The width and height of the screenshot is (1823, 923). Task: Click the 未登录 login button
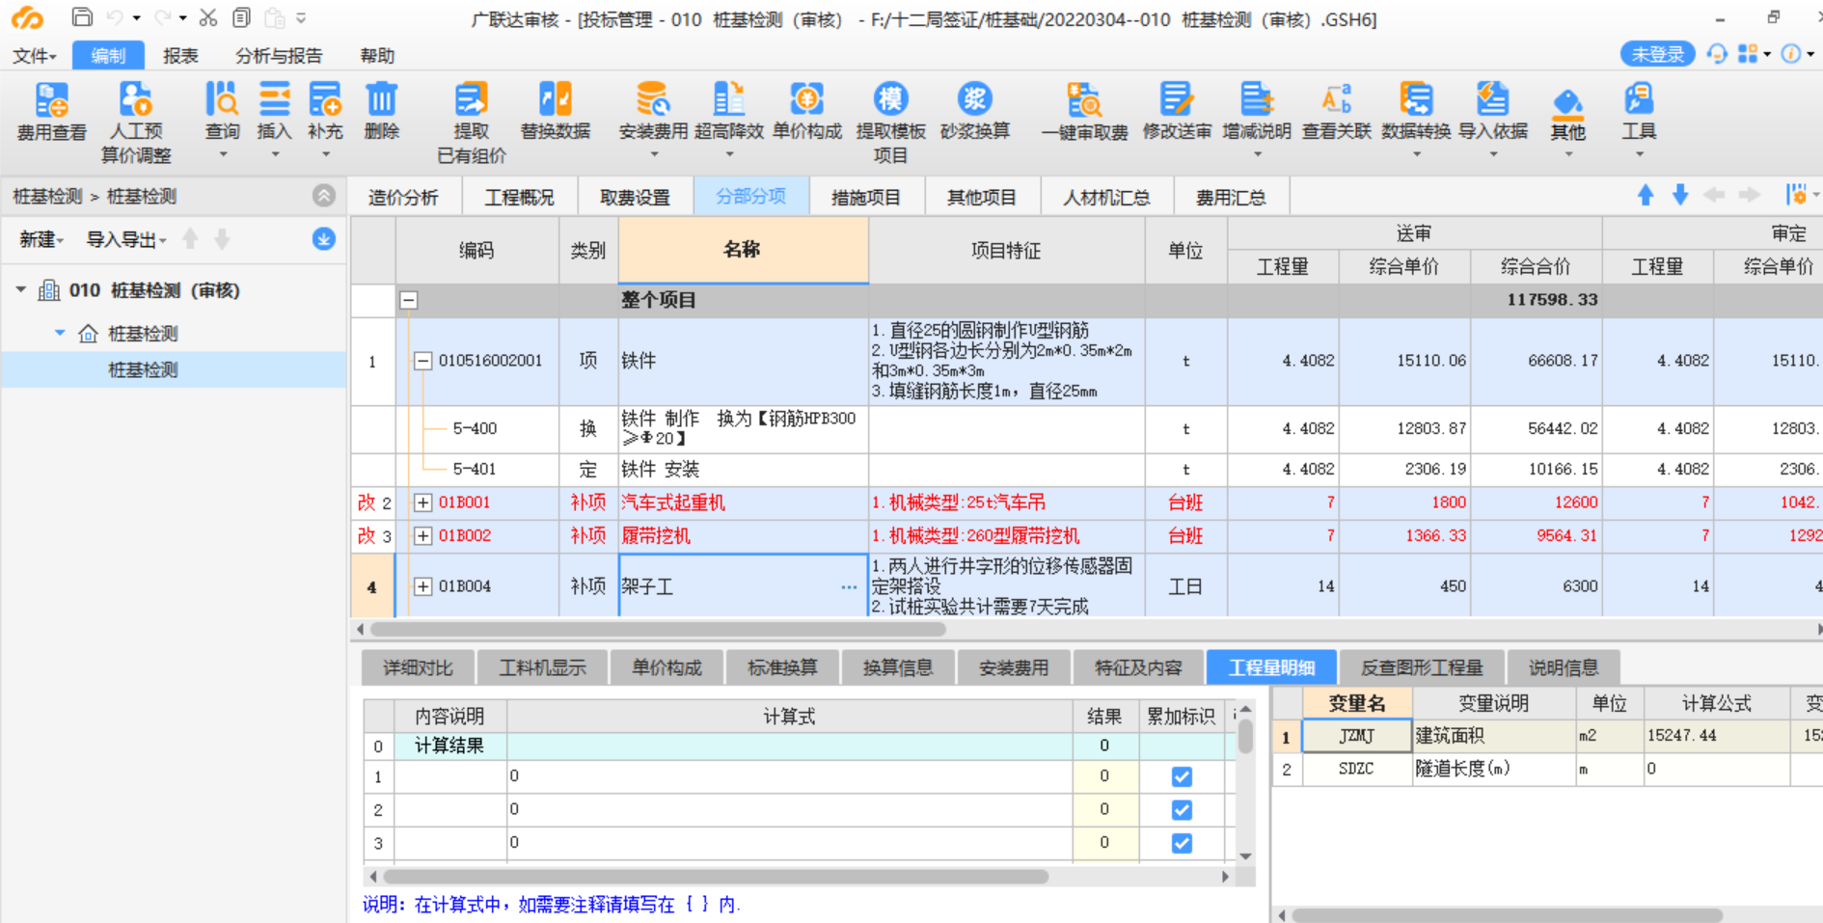(x=1657, y=55)
